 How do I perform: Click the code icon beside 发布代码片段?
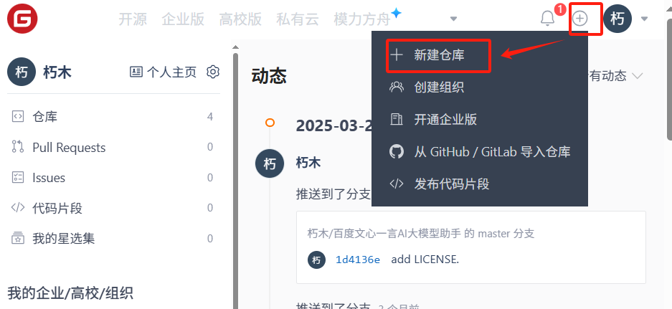click(397, 184)
